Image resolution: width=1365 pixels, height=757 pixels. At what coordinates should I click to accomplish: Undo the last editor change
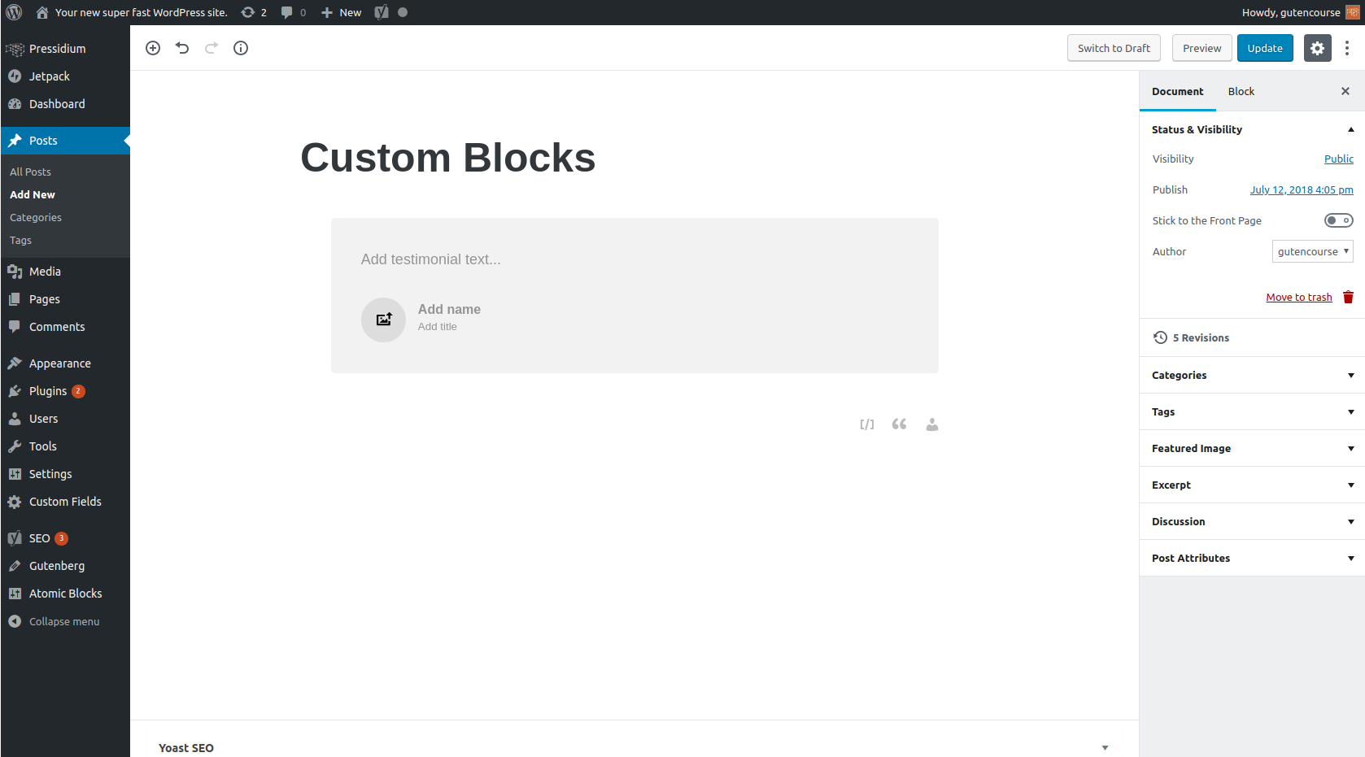tap(182, 48)
